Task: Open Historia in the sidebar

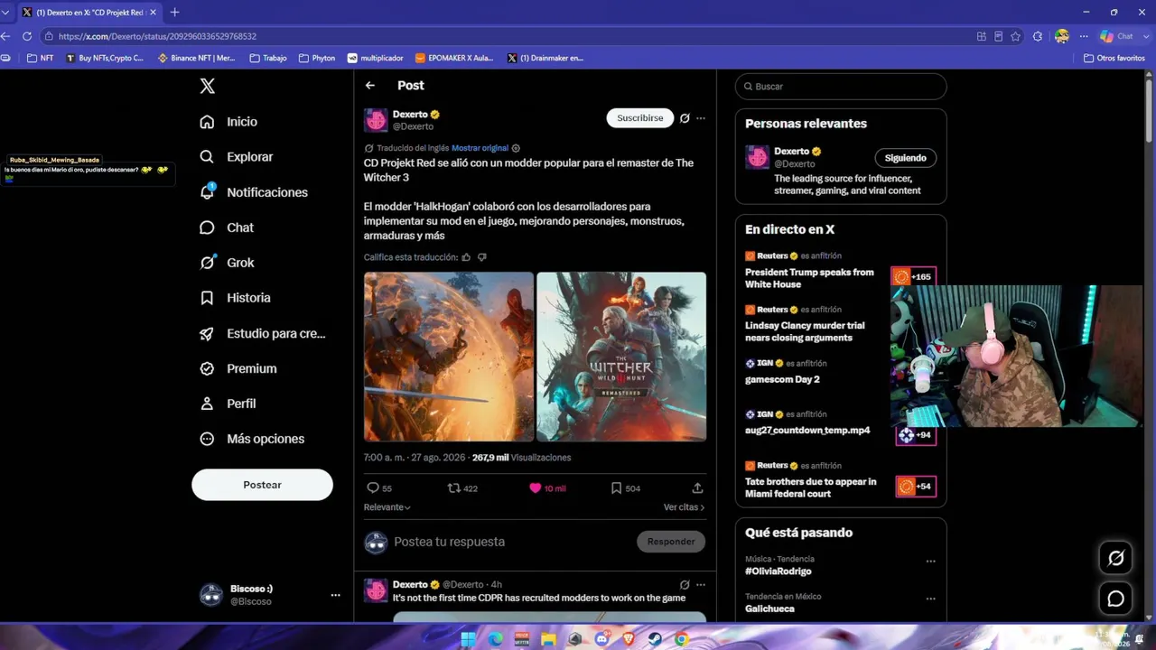Action: coord(235,298)
